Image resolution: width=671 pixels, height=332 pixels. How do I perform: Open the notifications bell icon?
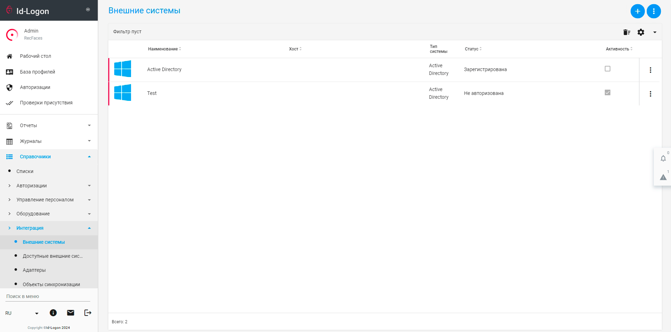663,158
